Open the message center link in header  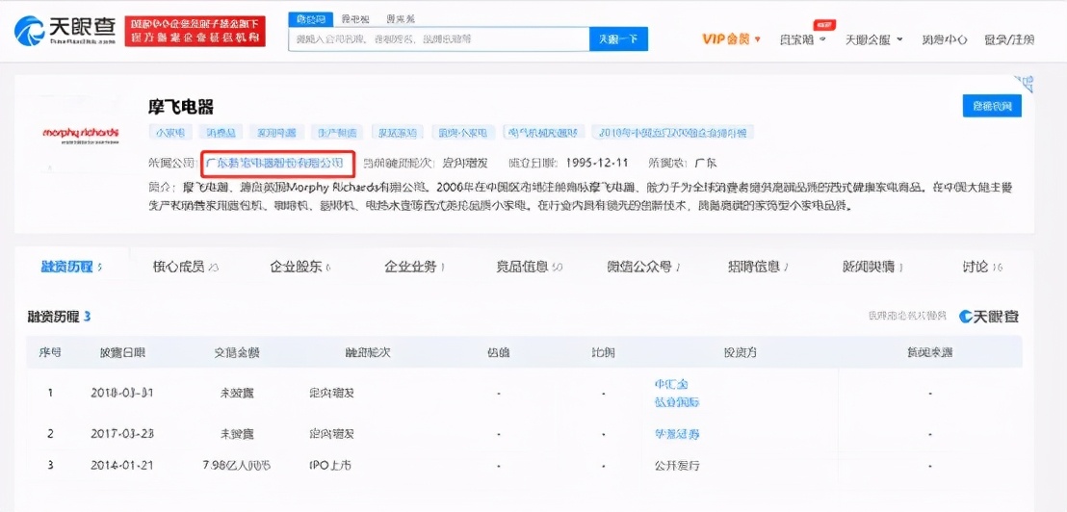point(945,39)
